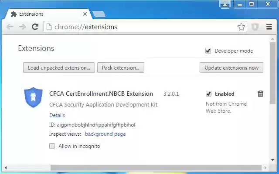Remove the CFCA extension with the trash icon
The image size is (279, 174).
pyautogui.click(x=260, y=94)
